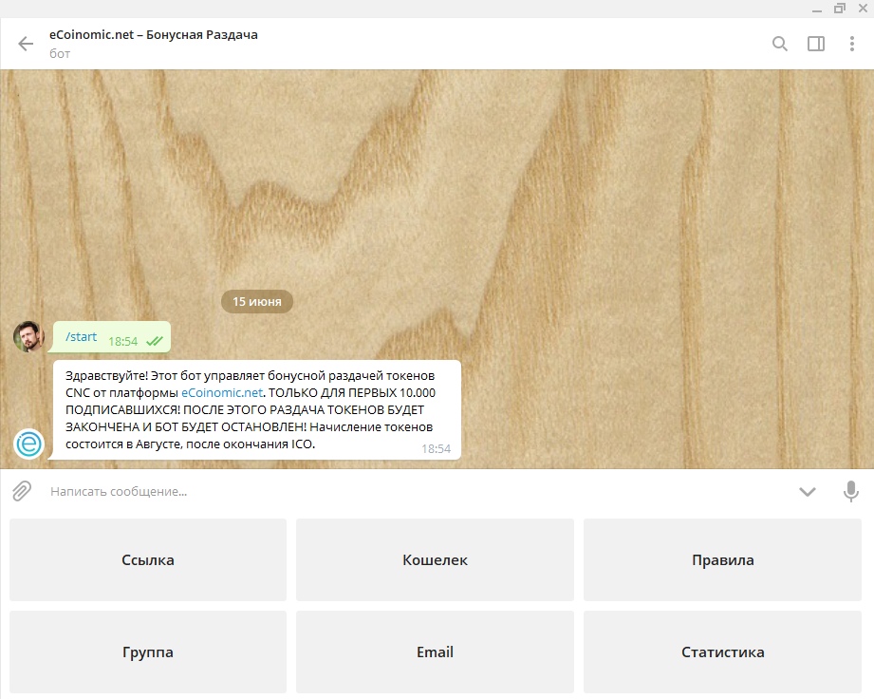
Task: Open the eCoinomic bot avatar logo
Action: pos(28,444)
